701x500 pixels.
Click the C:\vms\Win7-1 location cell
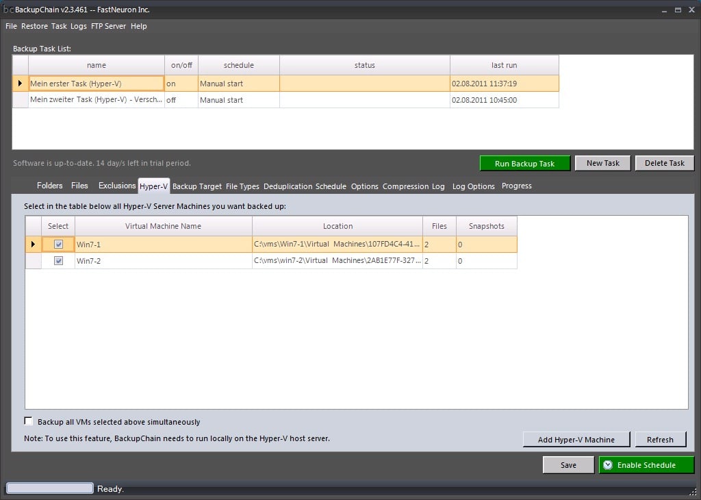(337, 245)
